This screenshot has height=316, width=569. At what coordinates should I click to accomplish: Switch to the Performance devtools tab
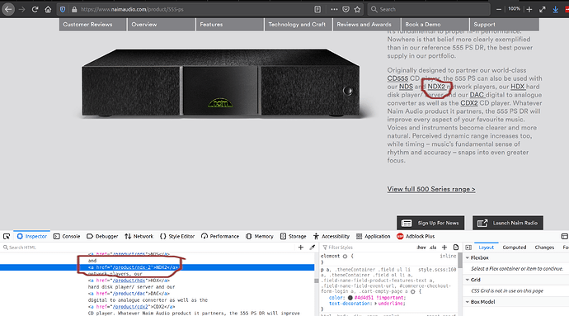220,236
